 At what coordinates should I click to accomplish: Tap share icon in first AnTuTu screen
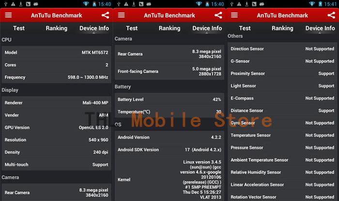105,15
